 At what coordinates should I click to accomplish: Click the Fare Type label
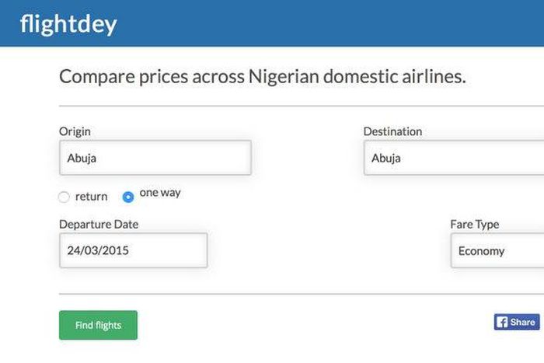click(474, 225)
